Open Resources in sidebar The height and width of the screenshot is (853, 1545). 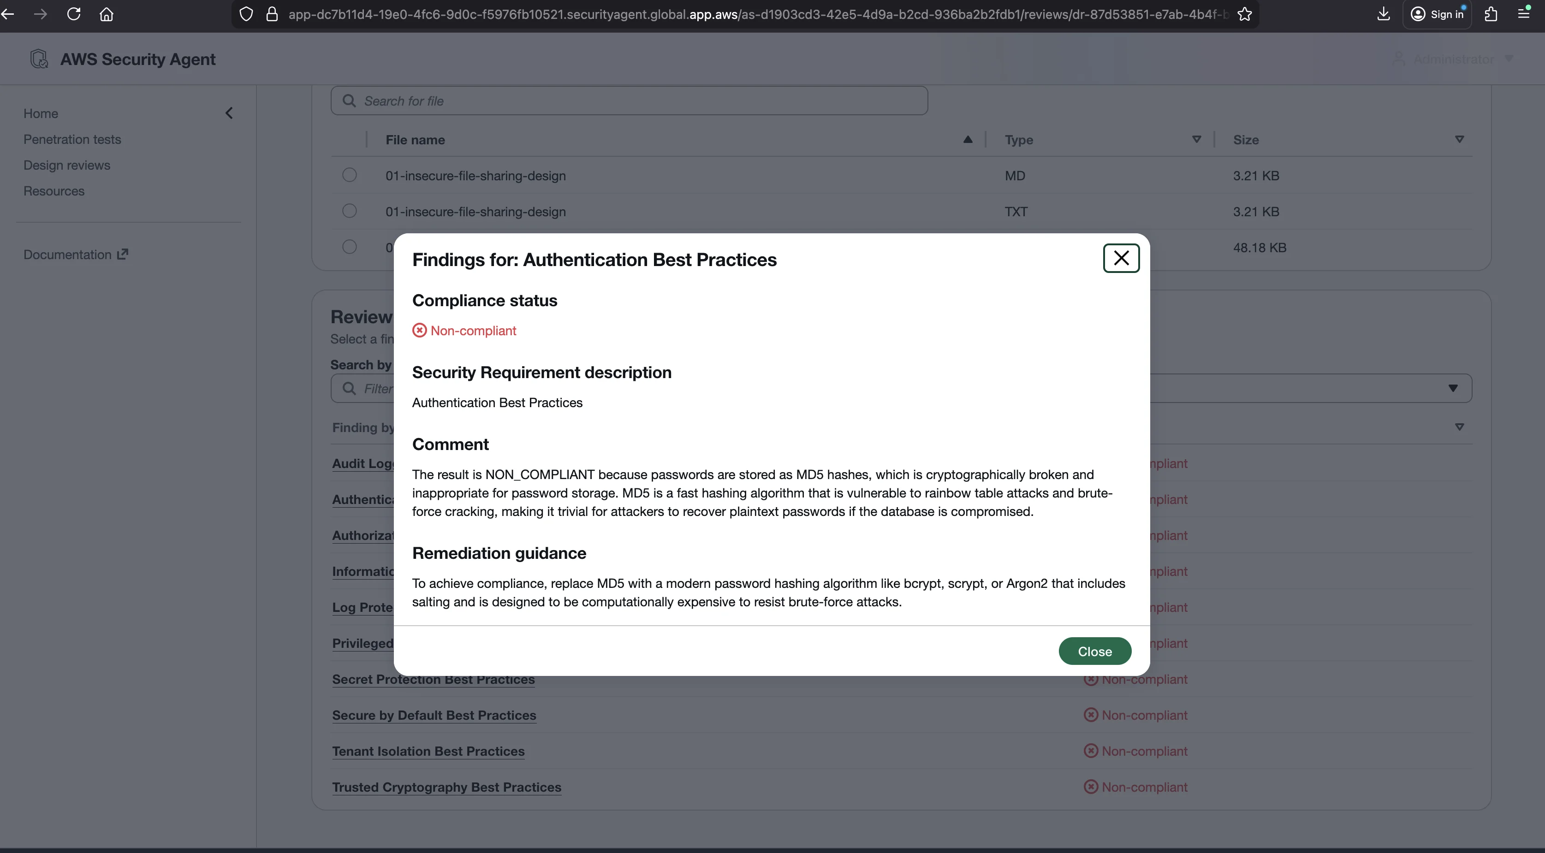tap(54, 190)
